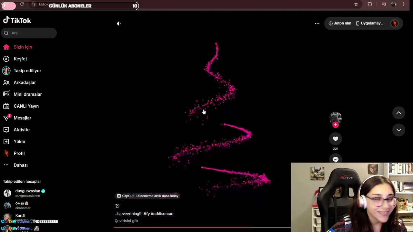Open browser profile avatar
The height and width of the screenshot is (232, 413).
pos(394,4)
